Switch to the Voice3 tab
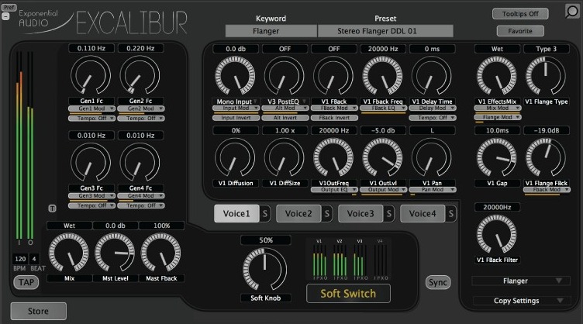Image resolution: width=583 pixels, height=324 pixels. (360, 214)
